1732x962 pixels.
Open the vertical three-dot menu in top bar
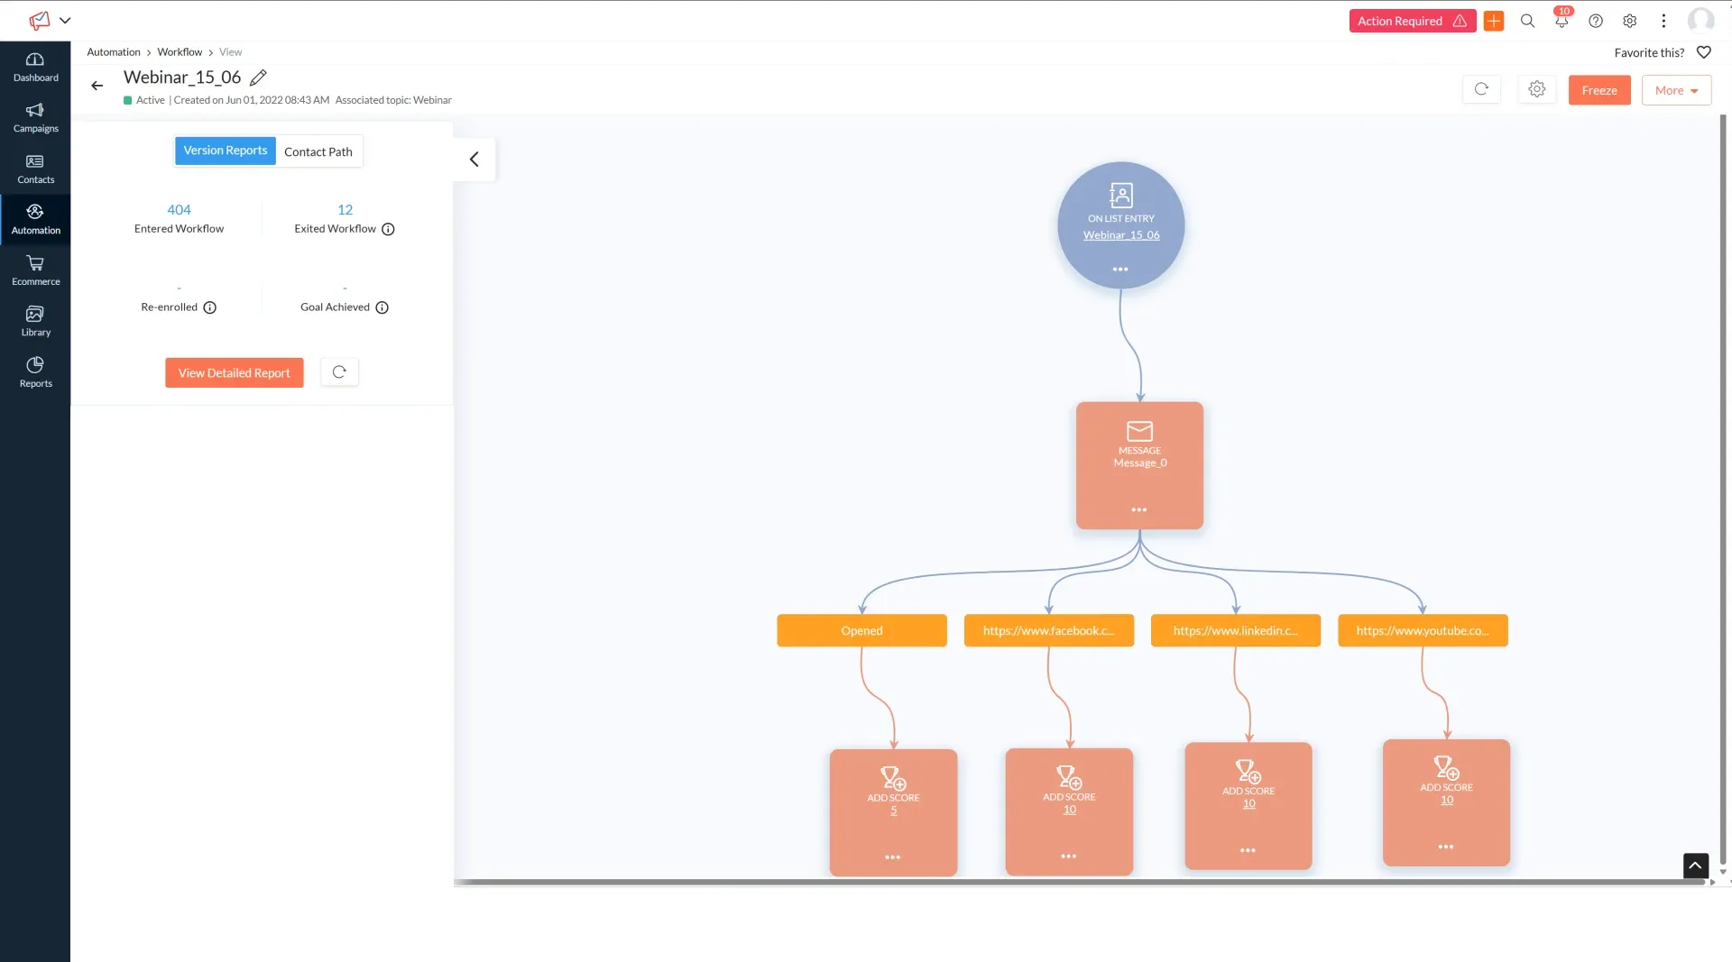(1664, 21)
